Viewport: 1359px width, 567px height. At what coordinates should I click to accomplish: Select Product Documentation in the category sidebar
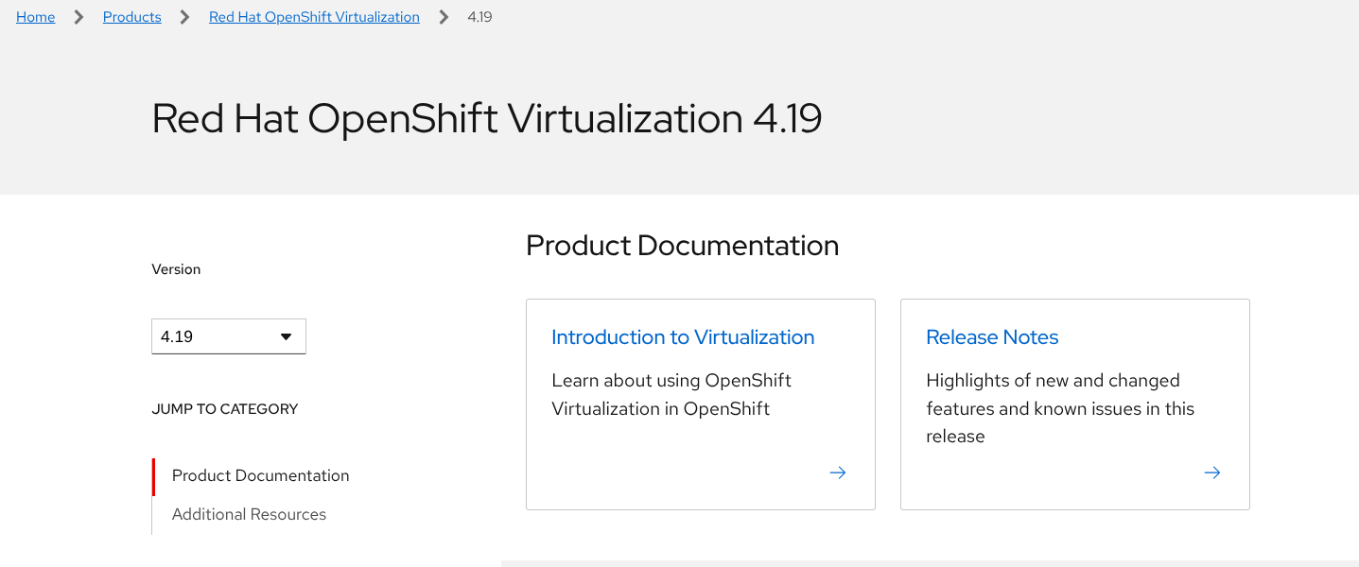click(260, 475)
